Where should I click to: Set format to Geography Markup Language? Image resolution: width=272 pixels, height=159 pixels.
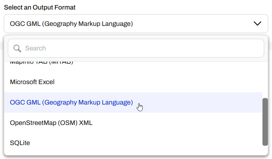71,102
